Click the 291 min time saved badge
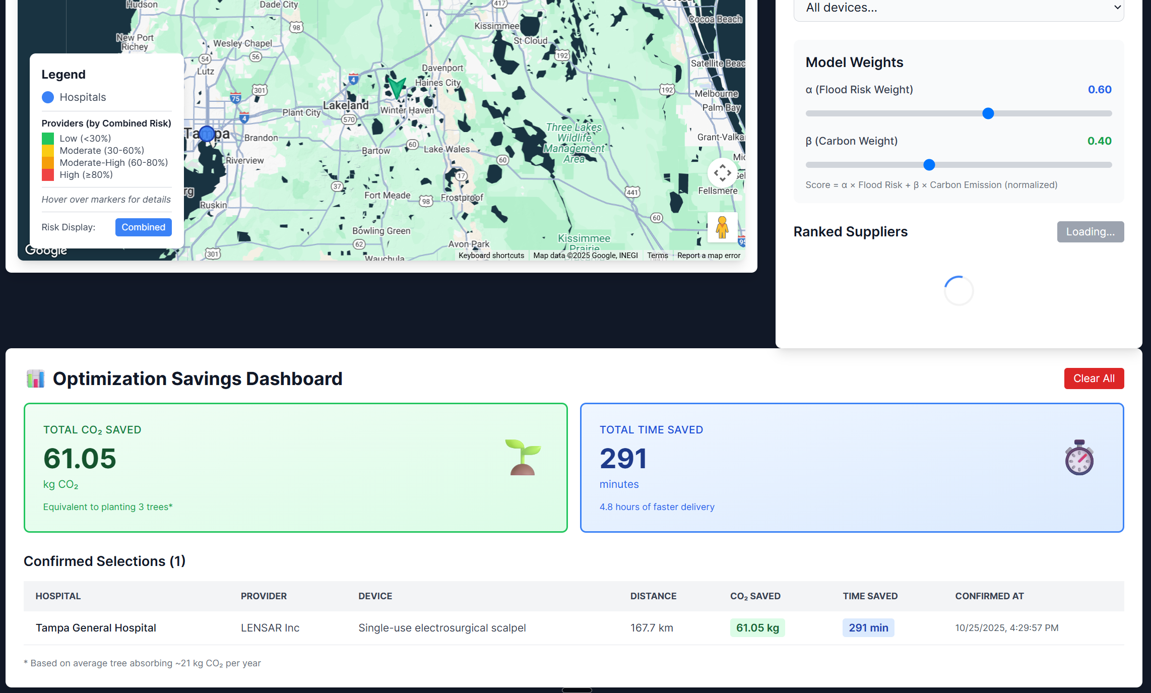 (868, 628)
